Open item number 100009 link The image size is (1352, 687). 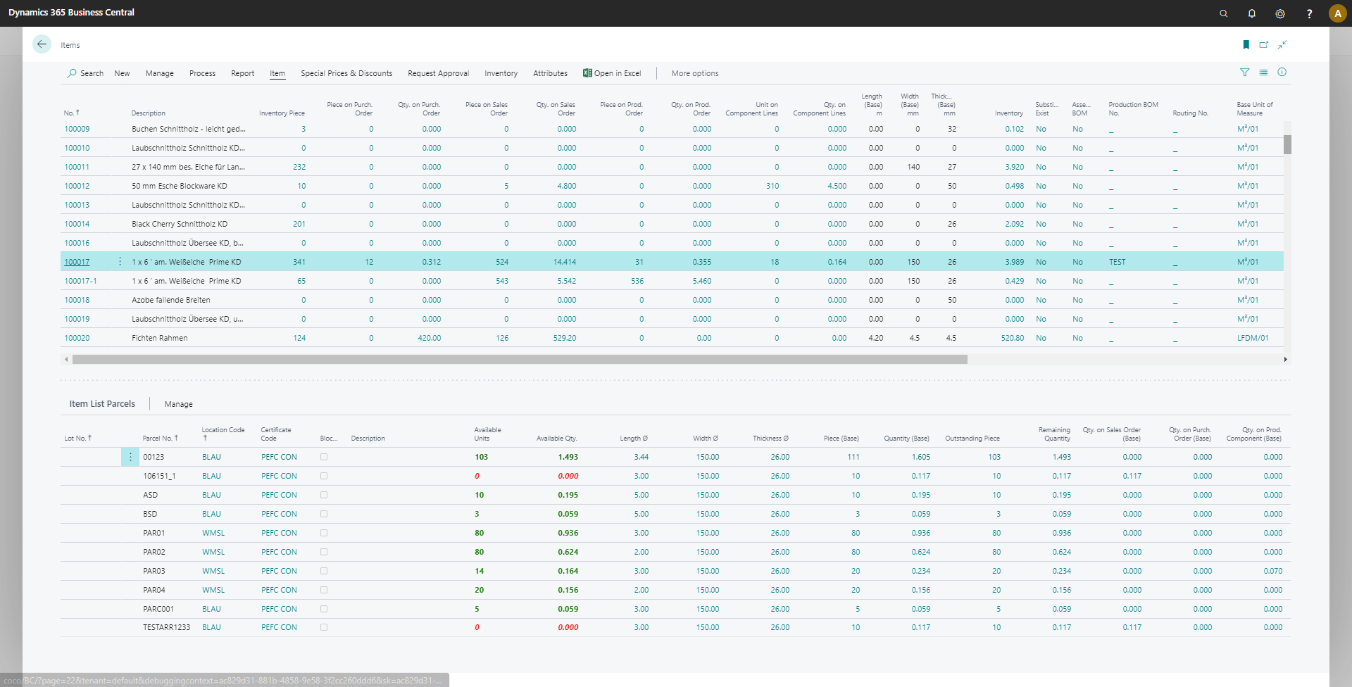click(77, 129)
